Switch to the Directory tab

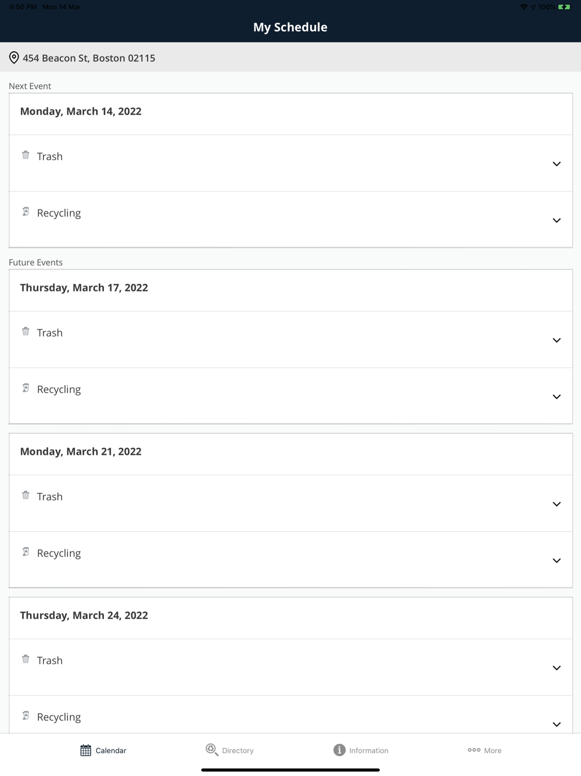click(x=230, y=750)
